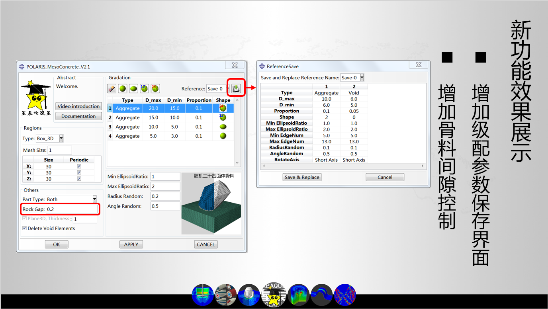548x309 pixels.
Task: Toggle the Y periodic checkbox
Action: [79, 173]
